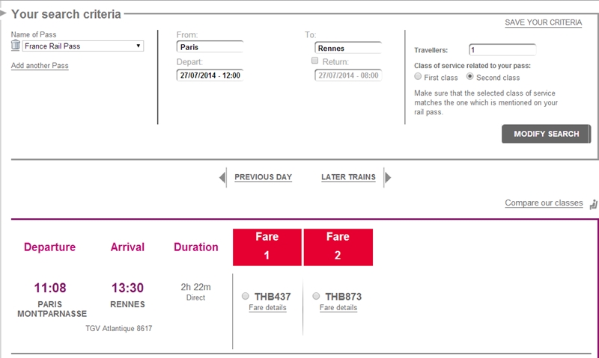Click the right arrow beside Later Trains
The image size is (599, 358).
click(388, 177)
